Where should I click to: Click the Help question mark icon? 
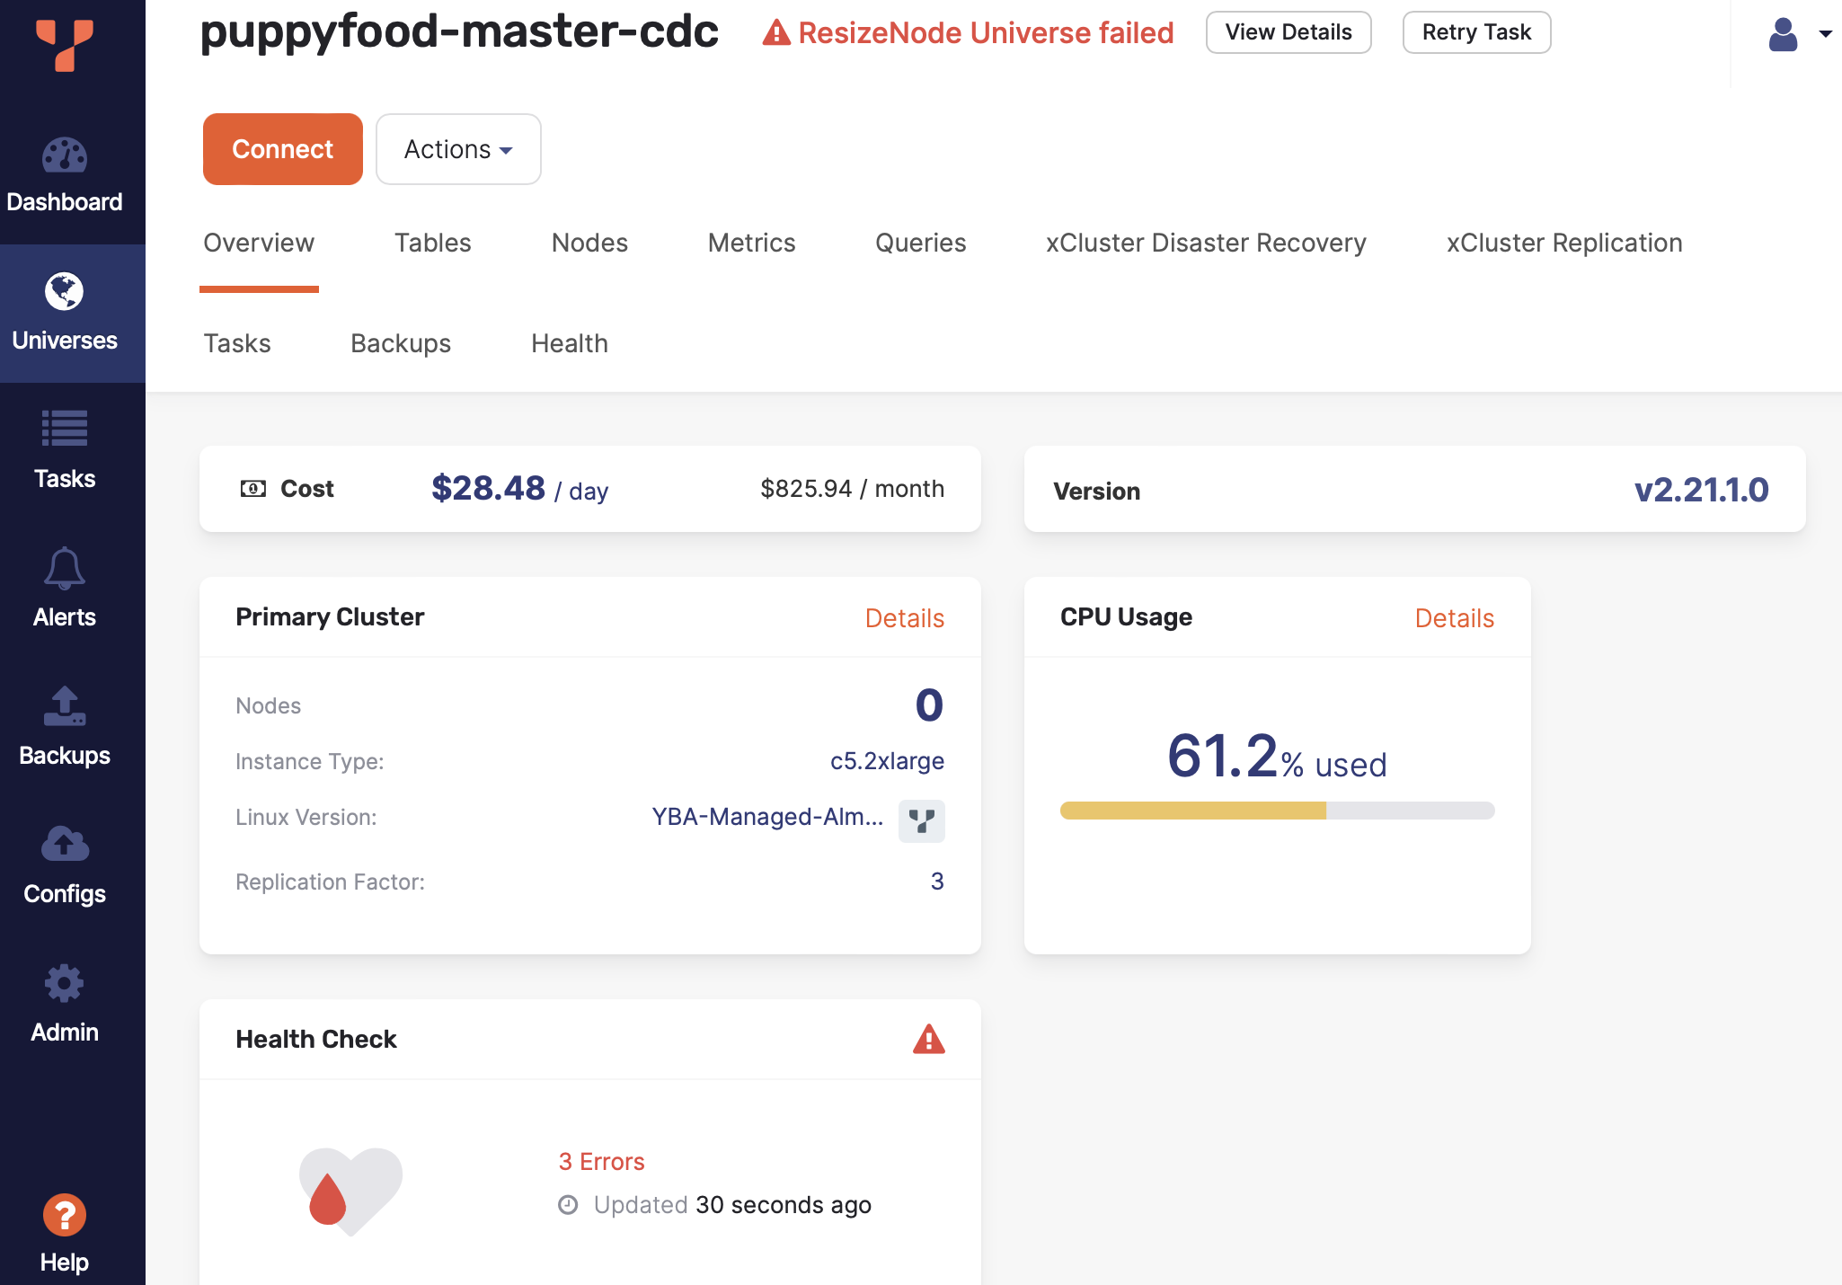point(64,1215)
